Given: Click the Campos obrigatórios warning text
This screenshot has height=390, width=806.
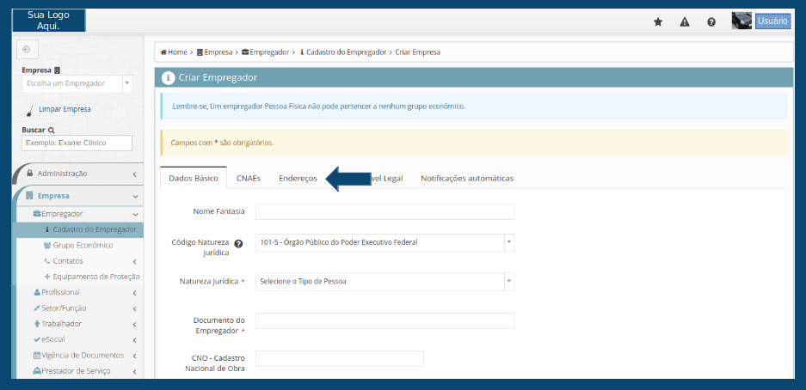Looking at the screenshot, I should click(x=222, y=143).
